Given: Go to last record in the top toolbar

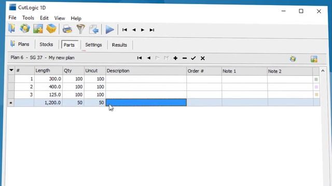Looking at the screenshot, I should click(x=152, y=30).
